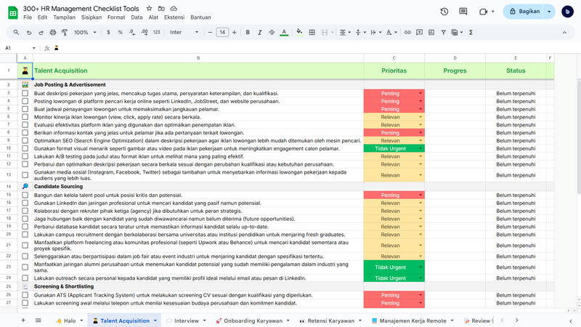Viewport: 581px width, 327px height.
Task: Open the borders tool
Action: tap(312, 33)
